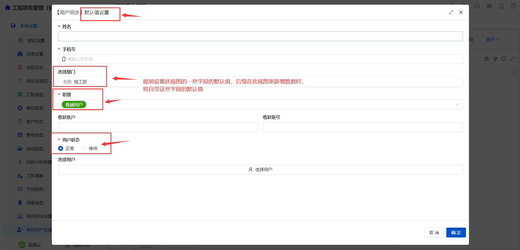Open 工程类型 menu item
Image resolution: width=520 pixels, height=250 pixels.
tap(35, 95)
